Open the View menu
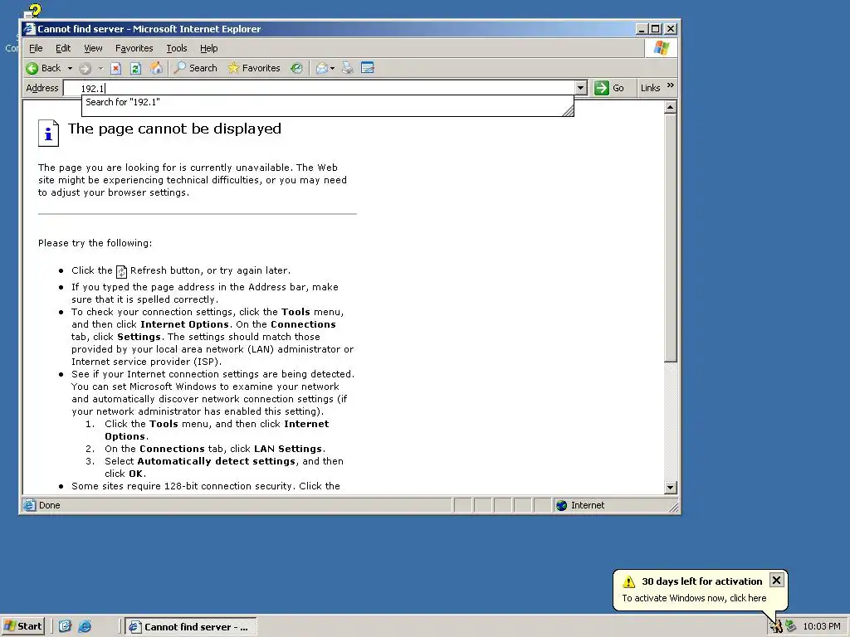The image size is (850, 637). (x=93, y=48)
